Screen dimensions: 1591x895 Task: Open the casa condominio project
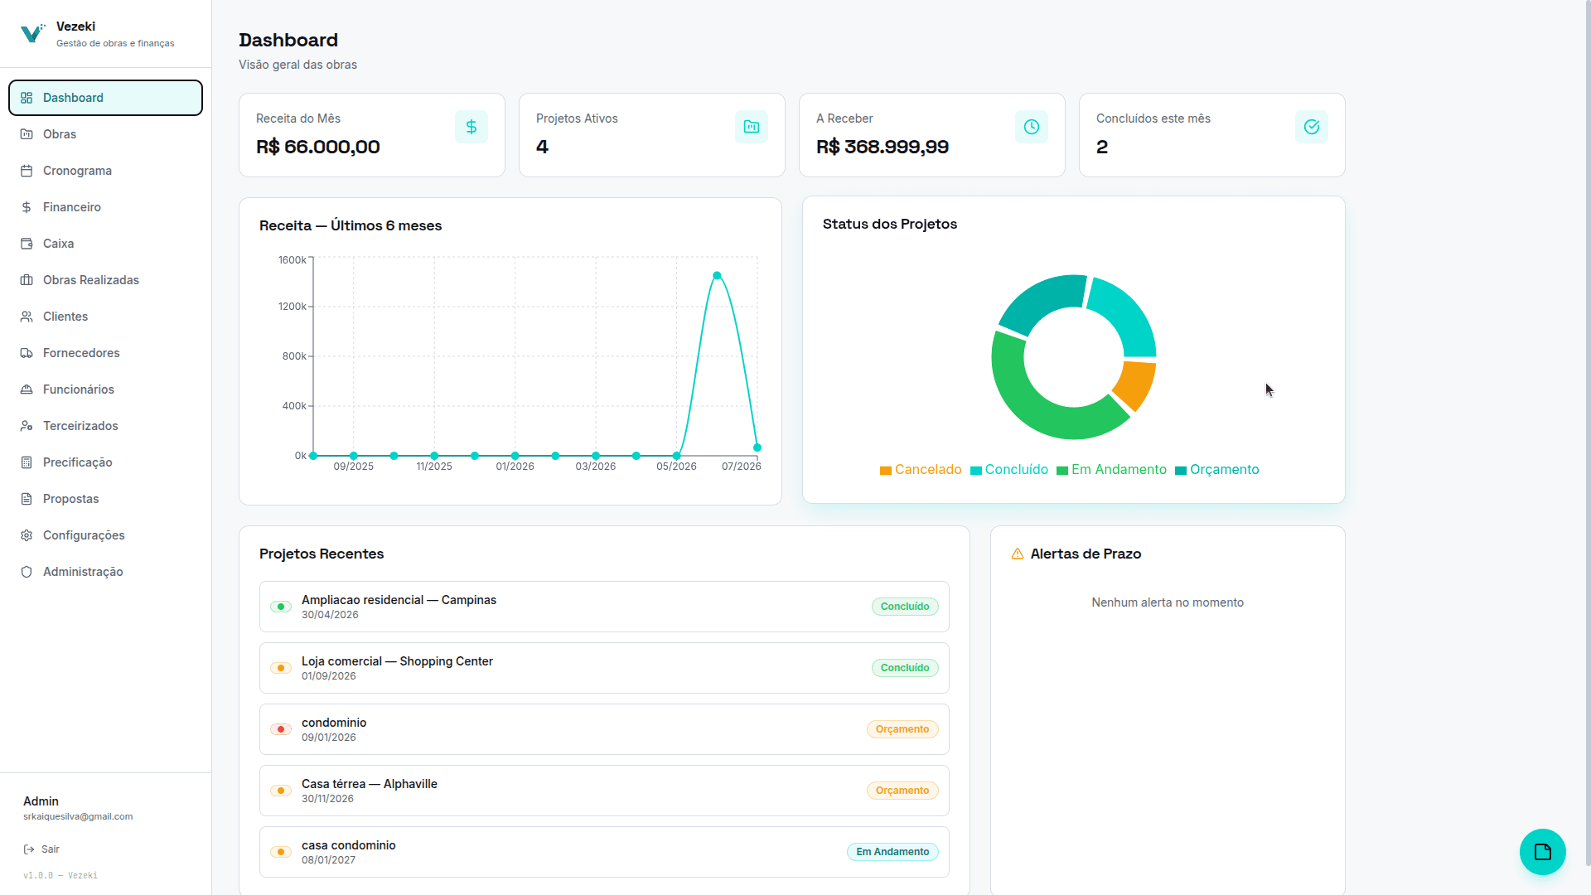(x=604, y=852)
